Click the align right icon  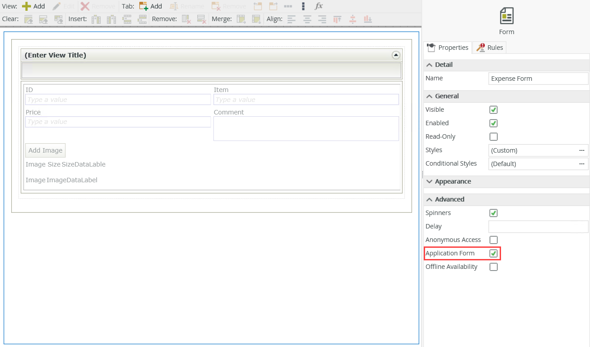[322, 19]
